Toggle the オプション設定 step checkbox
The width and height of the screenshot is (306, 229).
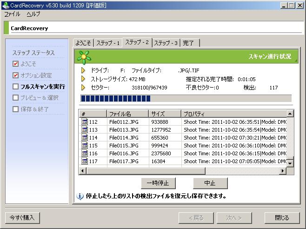point(15,75)
